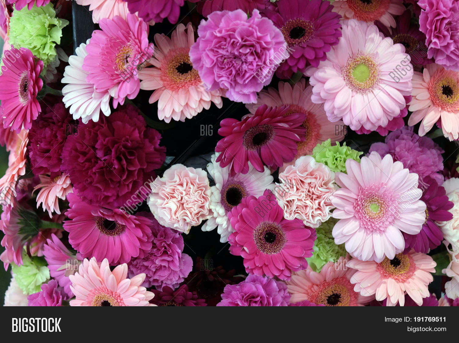Click the BIGSTOCK logo in the footer
Image resolution: width=459 pixels, height=343 pixels.
(x=36, y=325)
